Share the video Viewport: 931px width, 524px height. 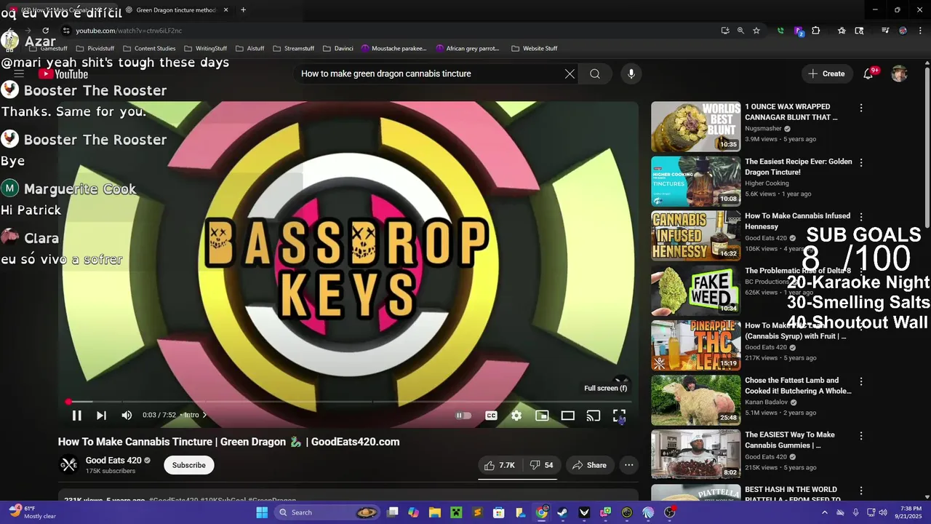pyautogui.click(x=589, y=465)
